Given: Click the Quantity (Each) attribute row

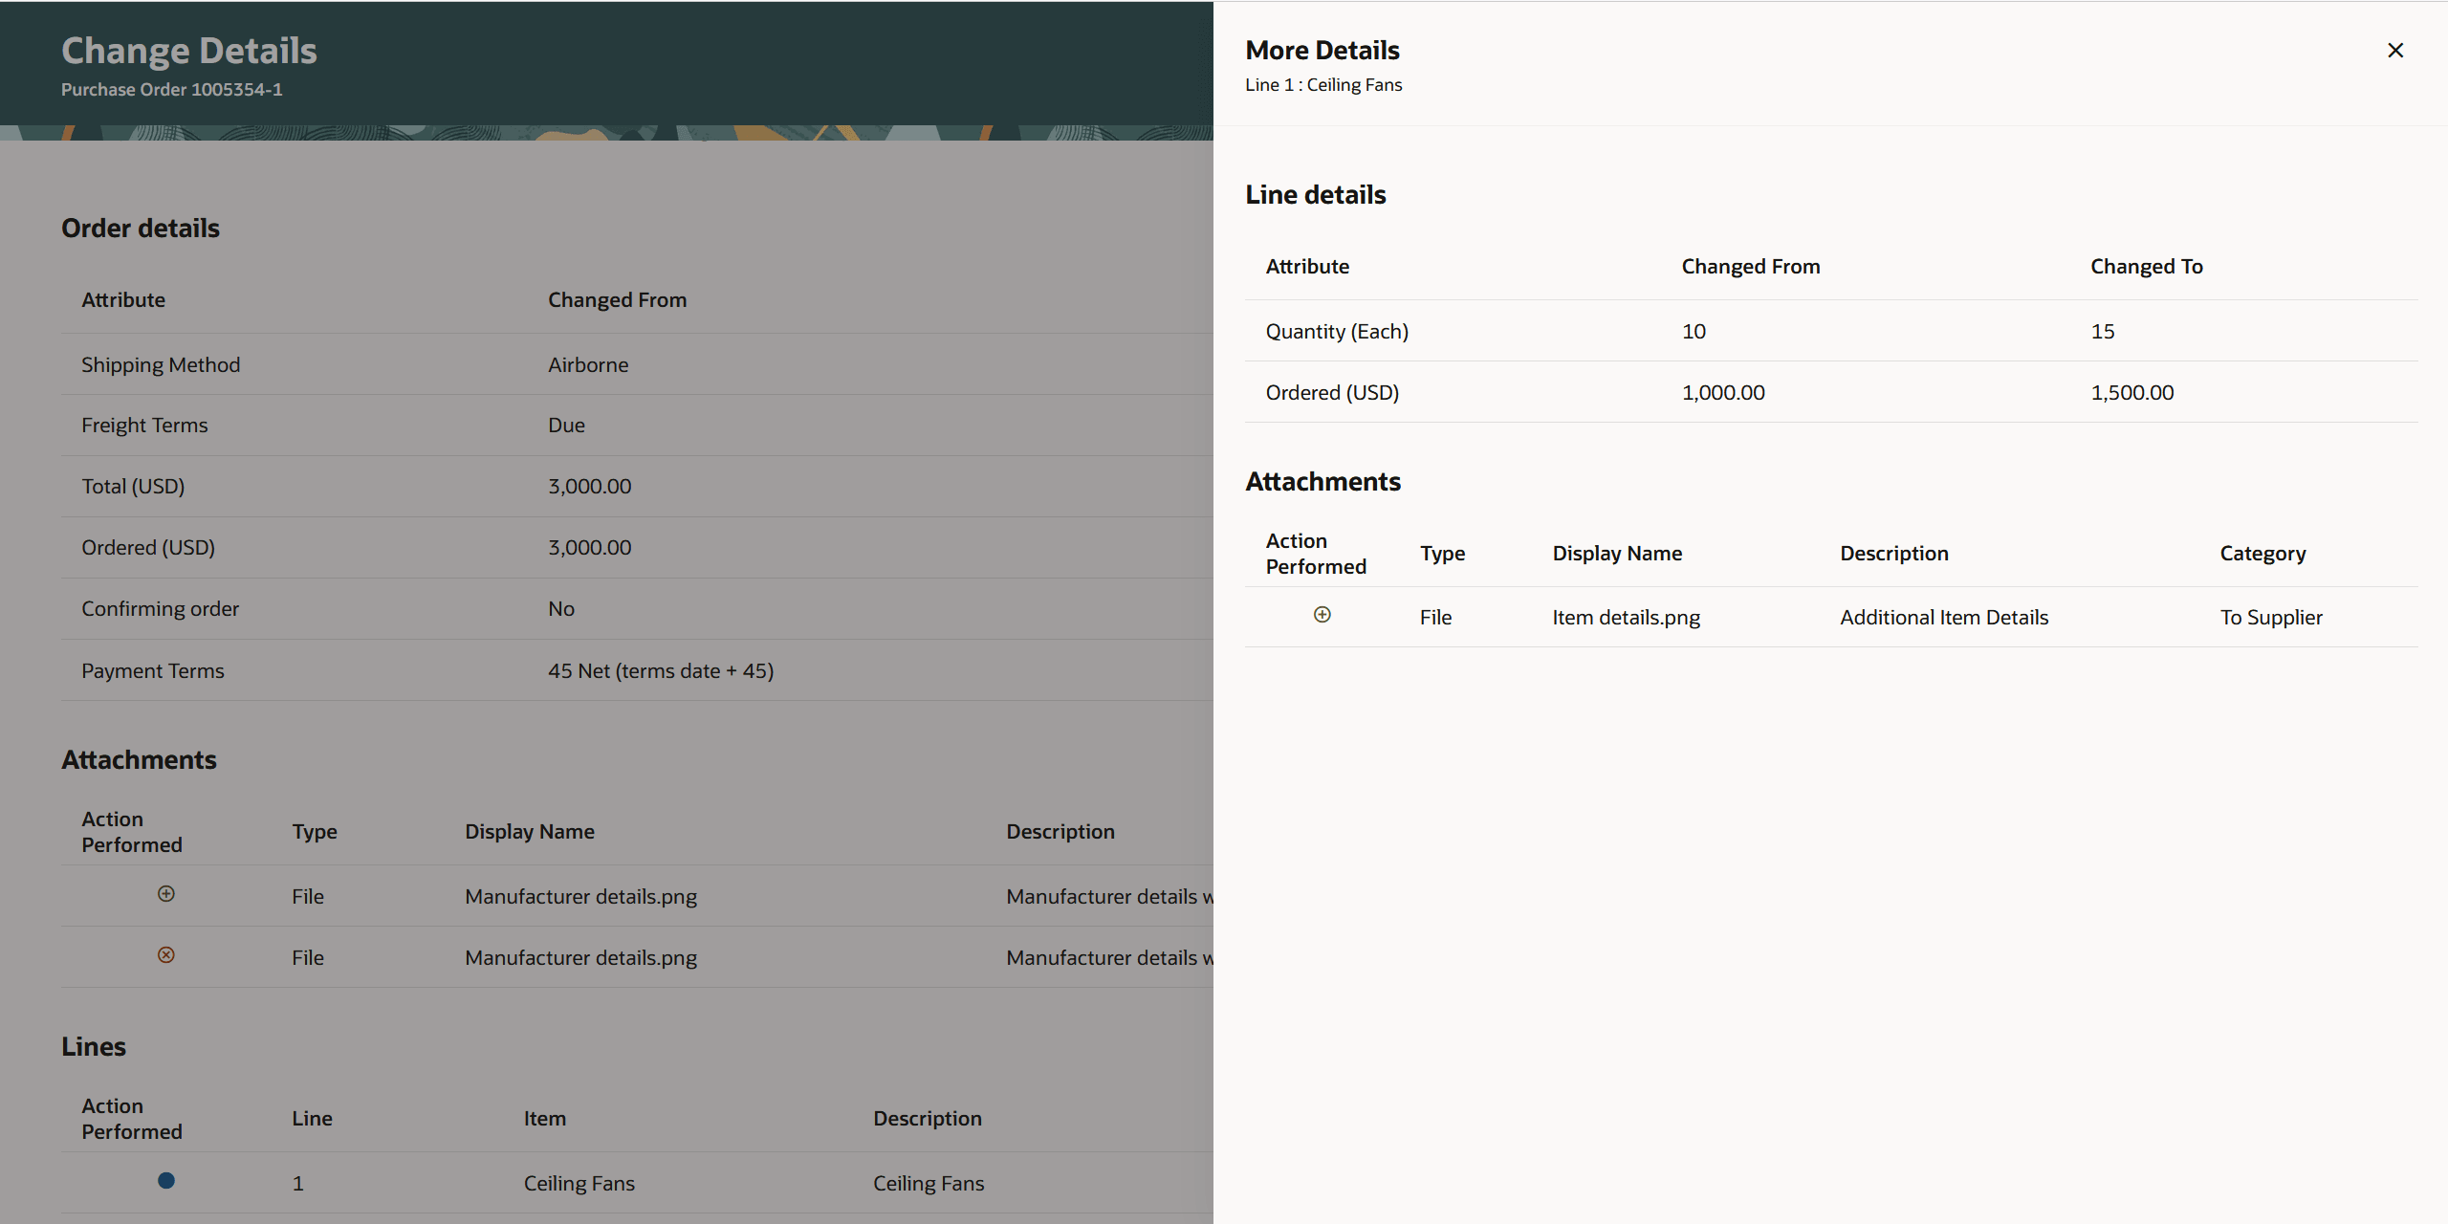Looking at the screenshot, I should point(1337,331).
